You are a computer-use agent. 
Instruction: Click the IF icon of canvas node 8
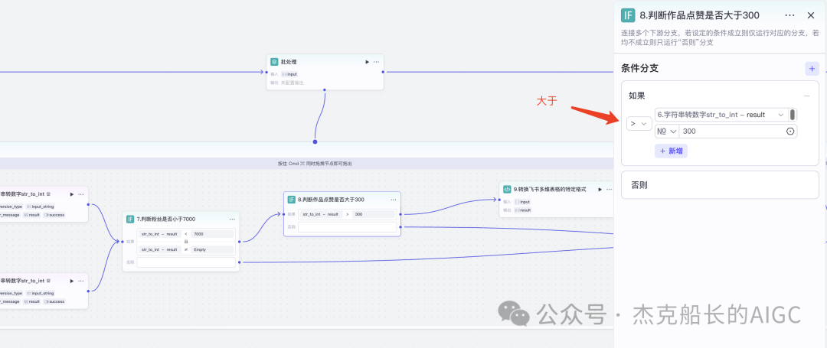click(x=291, y=200)
